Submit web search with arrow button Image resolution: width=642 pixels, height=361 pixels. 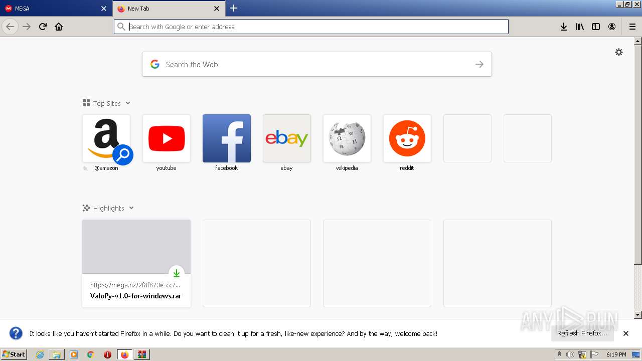(x=479, y=64)
